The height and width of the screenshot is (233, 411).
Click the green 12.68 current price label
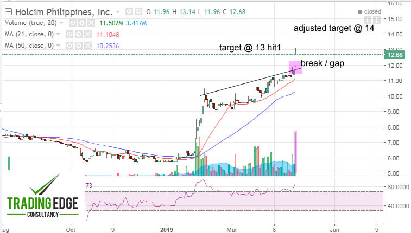point(395,55)
